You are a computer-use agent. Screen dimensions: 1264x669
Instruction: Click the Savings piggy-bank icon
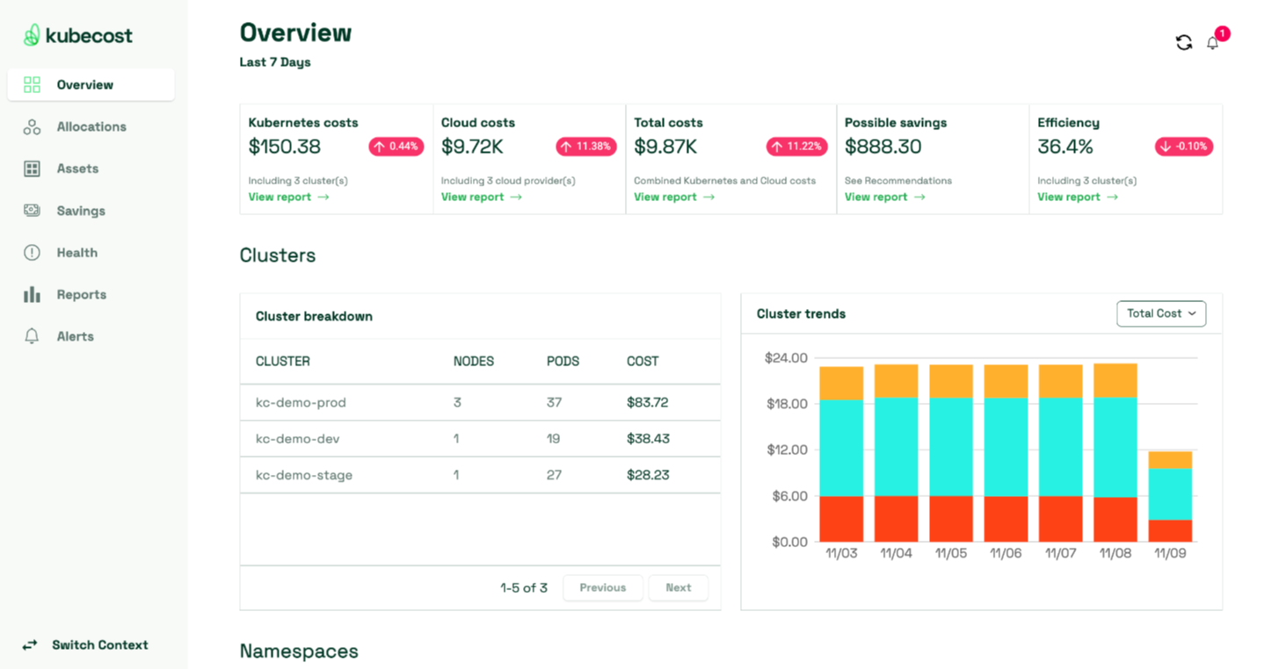[32, 211]
